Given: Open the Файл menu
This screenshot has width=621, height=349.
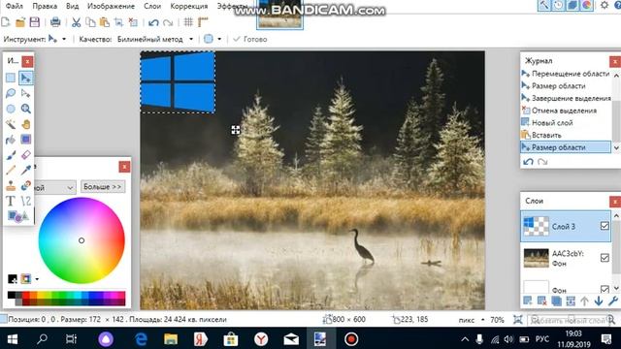Looking at the screenshot, I should 15,7.
